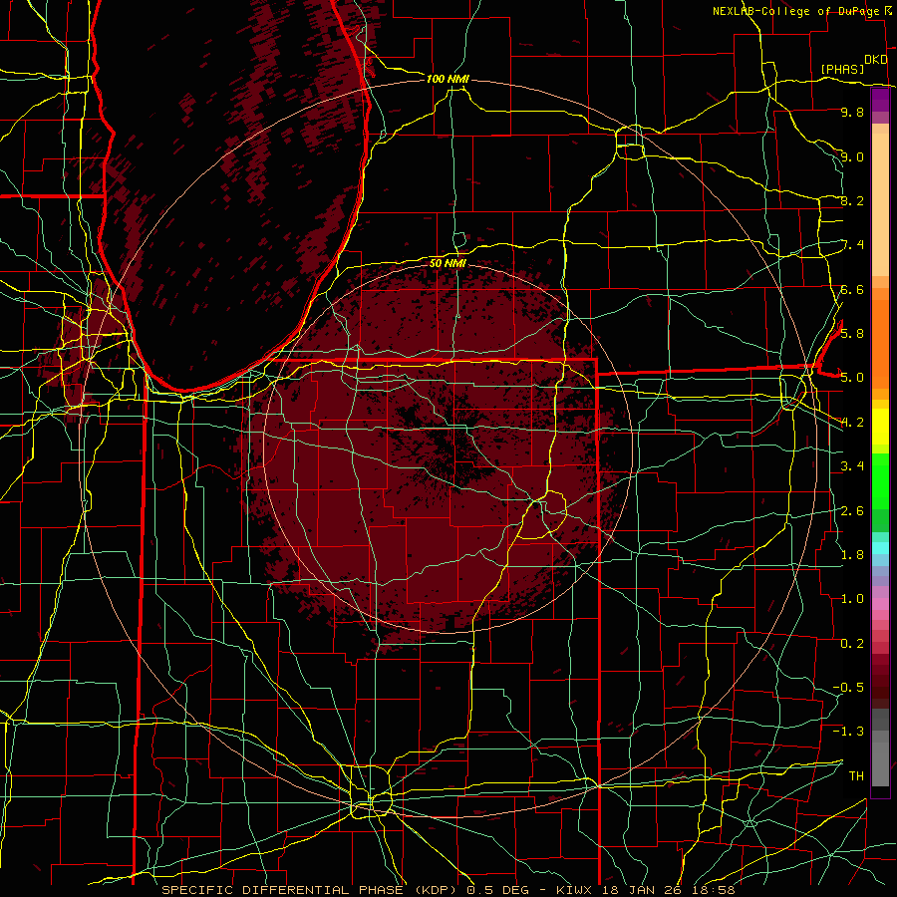Click the NEXLAB-College of DuPage credit text

point(796,11)
